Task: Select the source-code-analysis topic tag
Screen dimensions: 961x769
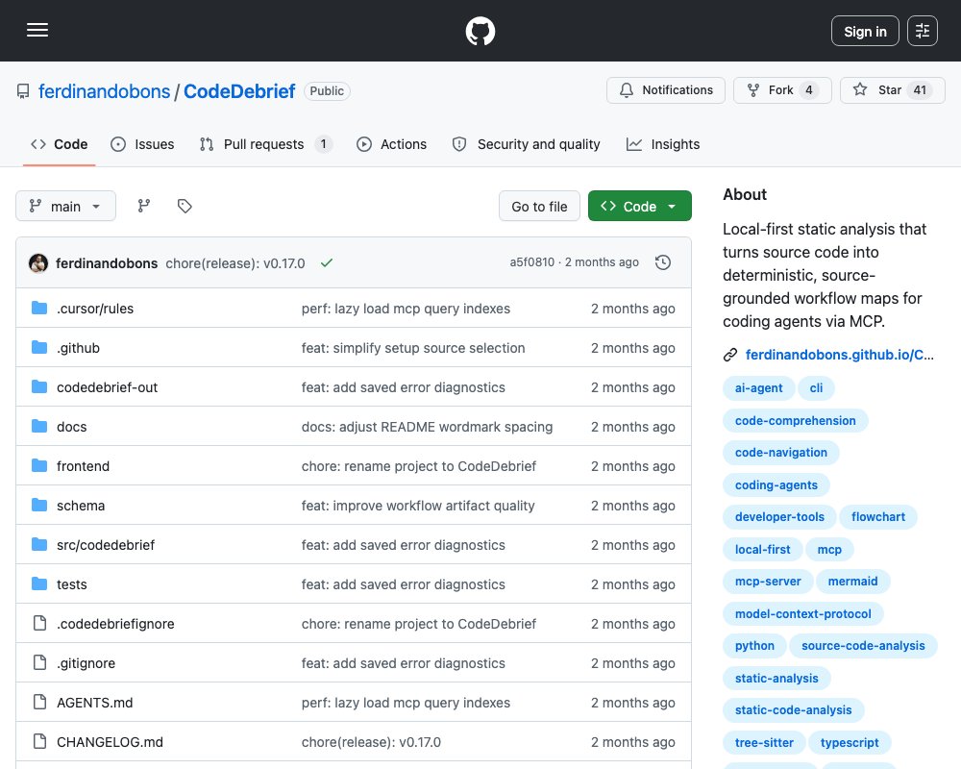Action: [x=864, y=646]
